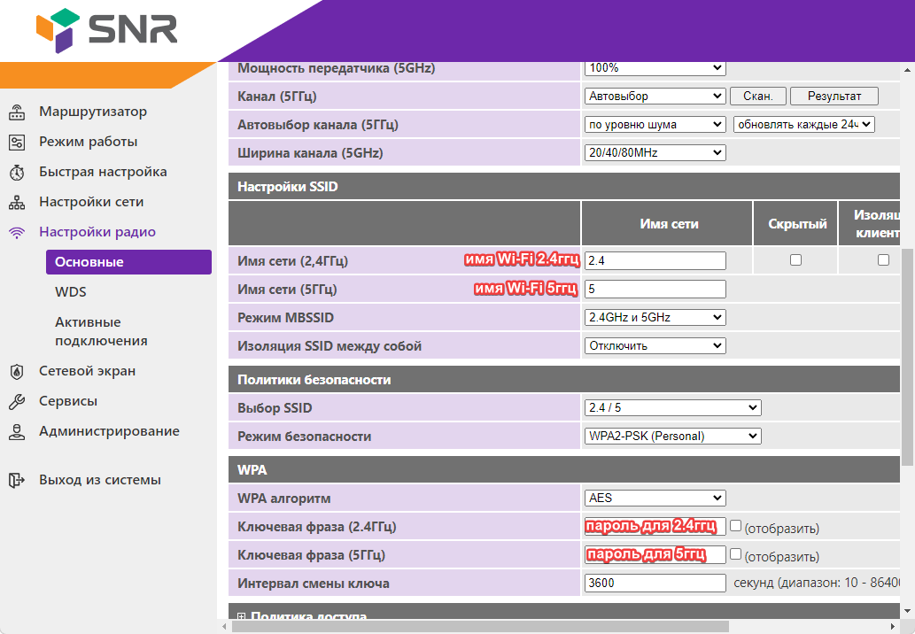Open the Ширина канала 20/40/80MHz dropdown
The width and height of the screenshot is (915, 634).
click(x=655, y=153)
